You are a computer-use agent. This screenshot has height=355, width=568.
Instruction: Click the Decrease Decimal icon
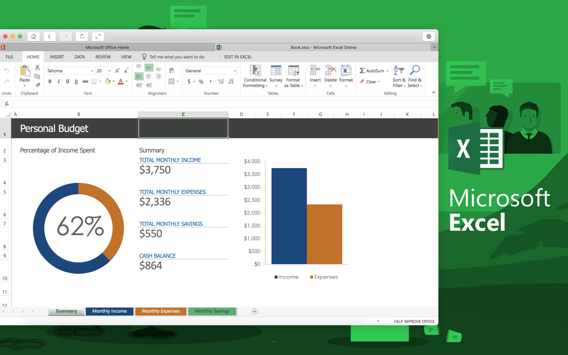231,82
